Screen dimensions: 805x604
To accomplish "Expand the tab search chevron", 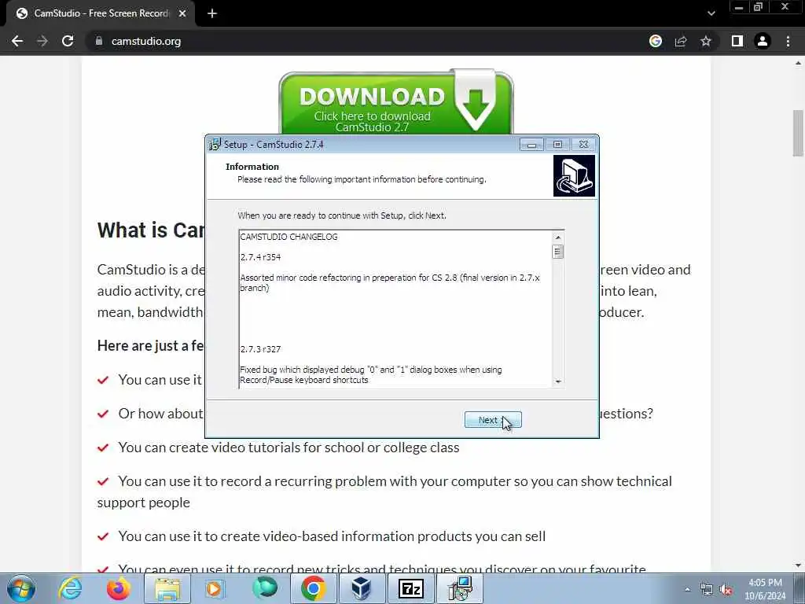I will tap(711, 13).
